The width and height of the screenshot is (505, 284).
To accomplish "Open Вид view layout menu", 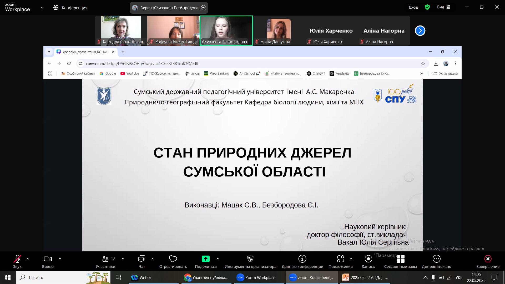I will [x=444, y=7].
